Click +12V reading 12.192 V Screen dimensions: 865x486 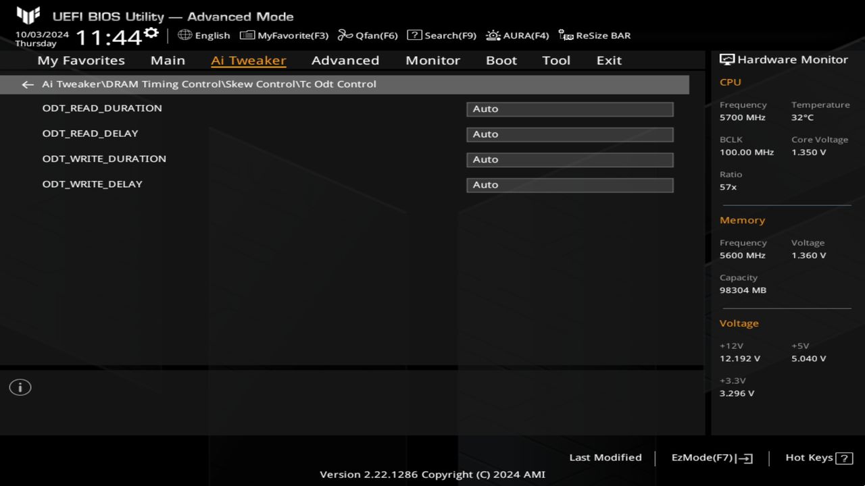(740, 359)
